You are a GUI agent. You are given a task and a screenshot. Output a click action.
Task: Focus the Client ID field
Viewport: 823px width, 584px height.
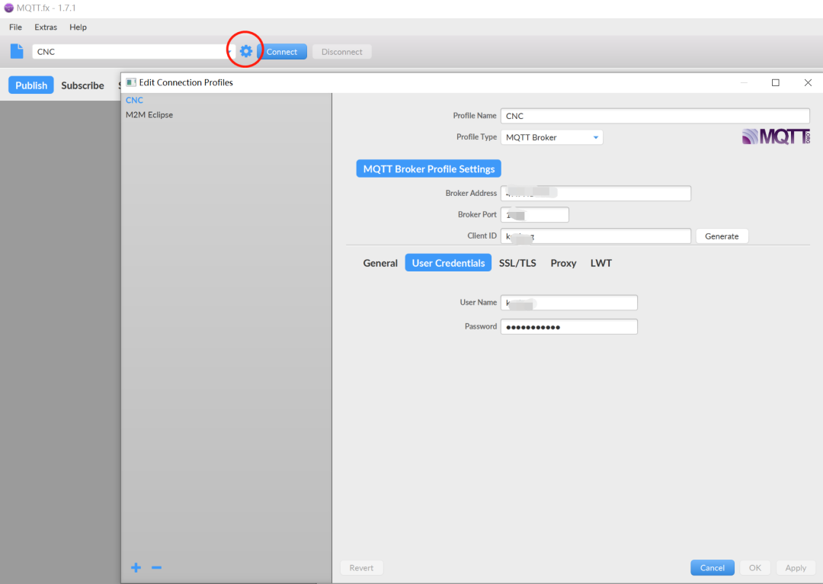596,236
